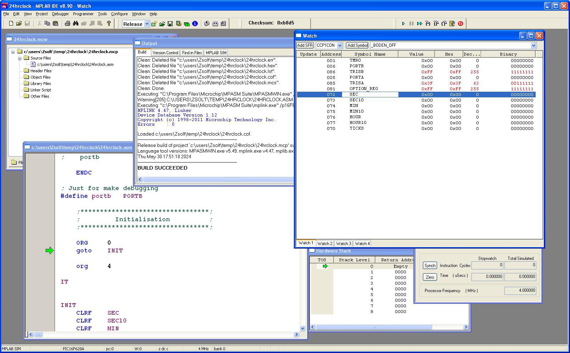Screen dimensions: 570x353
Task: Click the Processor Frequency input field
Action: coord(520,291)
